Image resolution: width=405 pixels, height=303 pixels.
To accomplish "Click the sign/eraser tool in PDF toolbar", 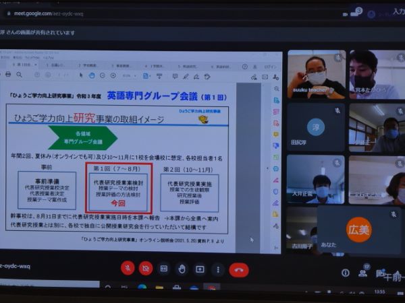I will [196, 77].
